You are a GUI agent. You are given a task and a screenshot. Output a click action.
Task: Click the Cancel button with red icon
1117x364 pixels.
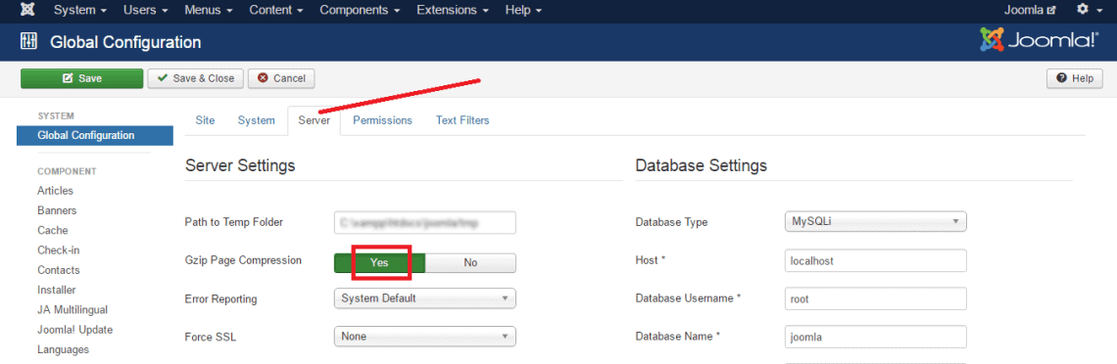281,78
